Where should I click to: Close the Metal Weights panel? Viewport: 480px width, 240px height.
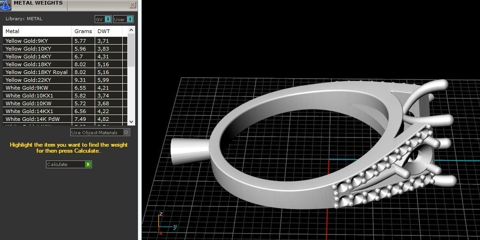pos(132,5)
